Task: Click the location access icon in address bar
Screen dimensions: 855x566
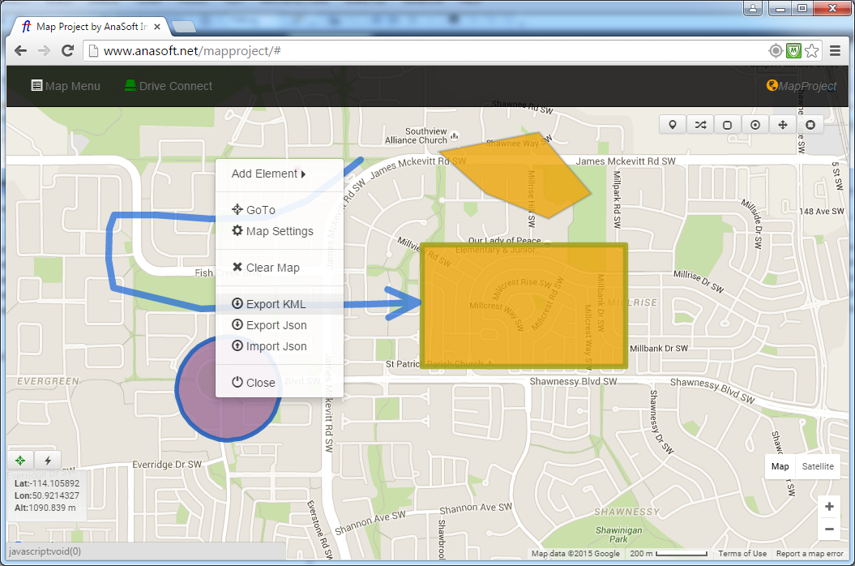Action: [x=776, y=51]
